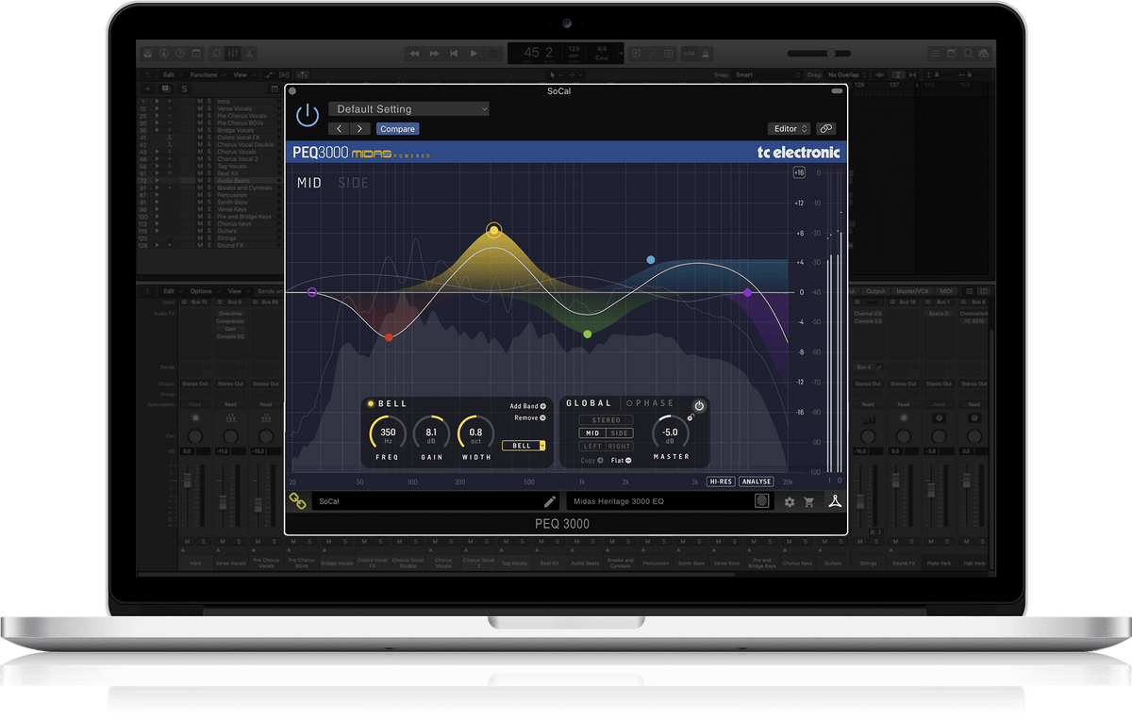Toggle the ANALYSE spectrum analyzer

(756, 481)
